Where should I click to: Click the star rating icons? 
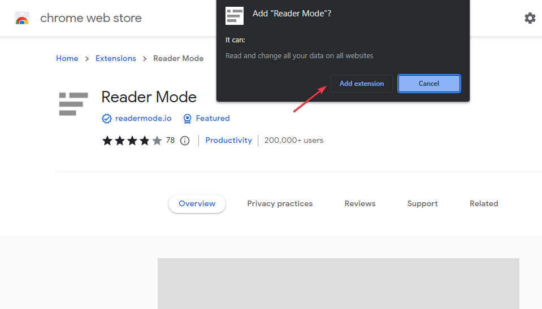(132, 141)
